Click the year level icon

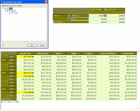pos(8,9)
